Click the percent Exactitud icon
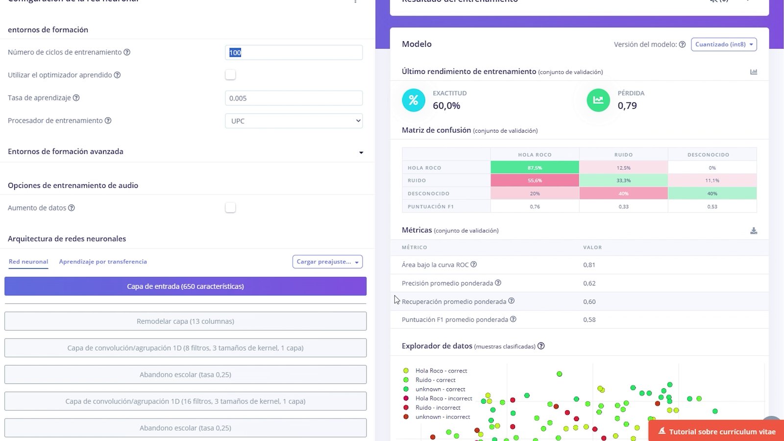This screenshot has width=784, height=441. coord(414,100)
